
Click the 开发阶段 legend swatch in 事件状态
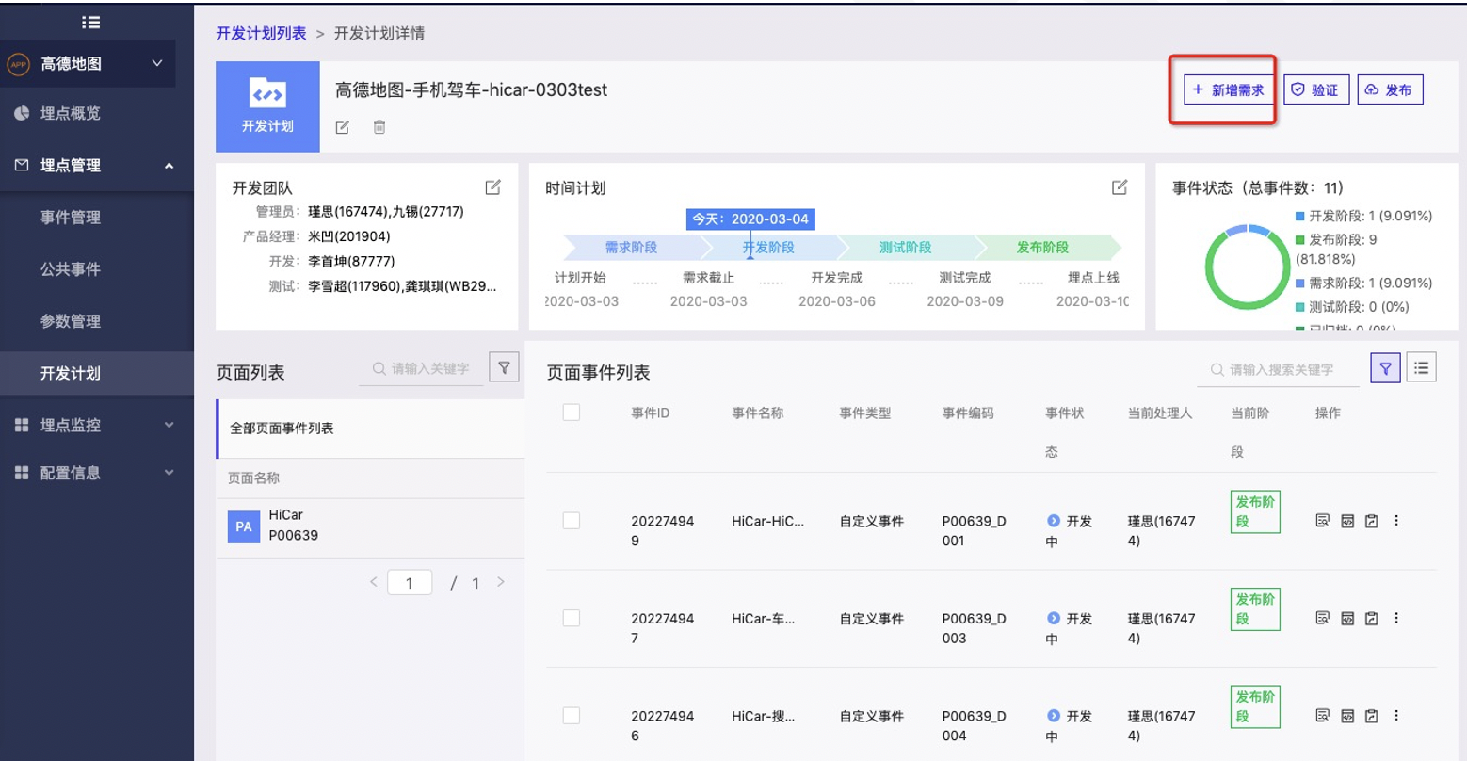tap(1300, 216)
